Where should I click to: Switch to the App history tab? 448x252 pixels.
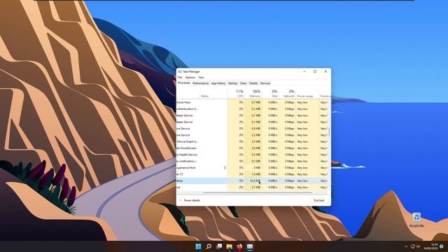point(218,83)
